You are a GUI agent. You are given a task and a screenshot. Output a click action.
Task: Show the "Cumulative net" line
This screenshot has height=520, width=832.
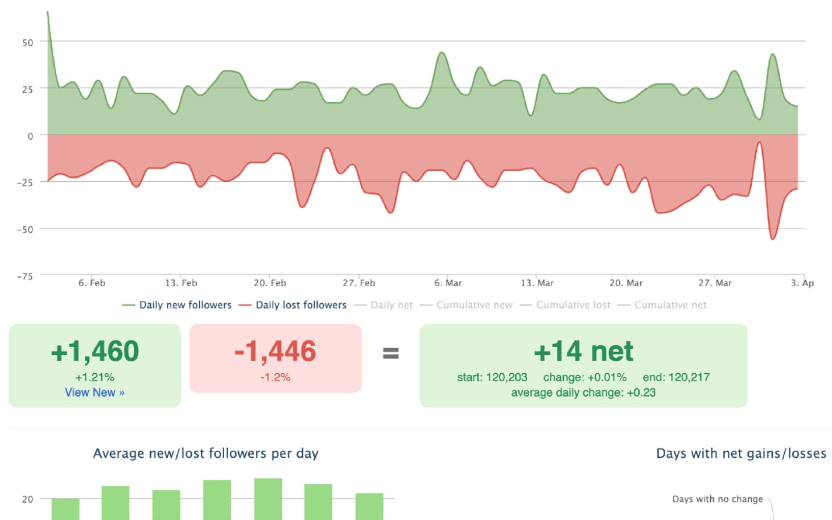(x=670, y=305)
